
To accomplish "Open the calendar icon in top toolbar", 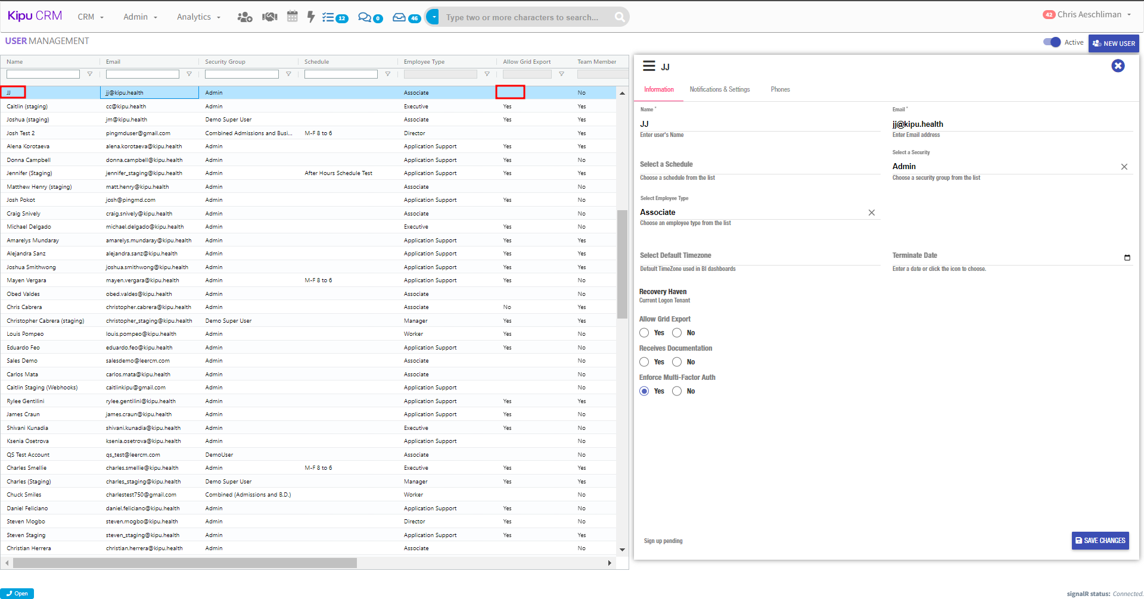I will click(292, 17).
